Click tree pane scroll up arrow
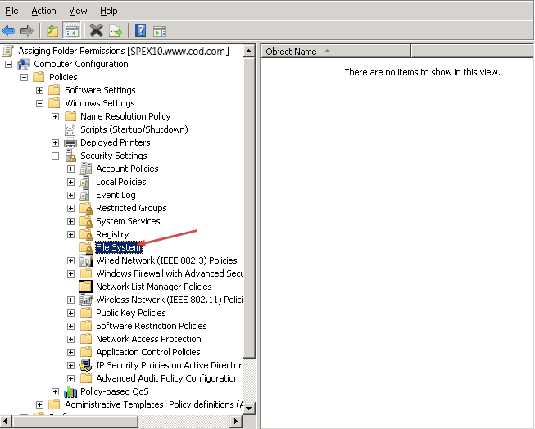This screenshot has width=535, height=429. pyautogui.click(x=249, y=51)
